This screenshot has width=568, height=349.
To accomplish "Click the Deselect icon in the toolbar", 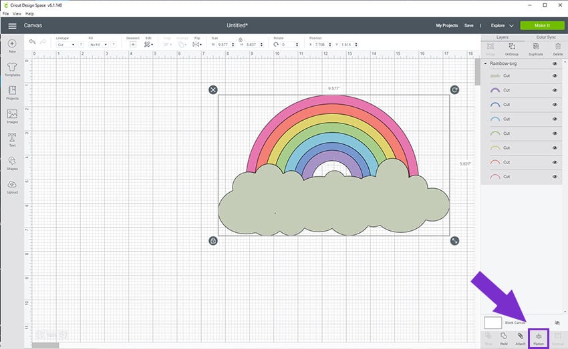I will [133, 45].
